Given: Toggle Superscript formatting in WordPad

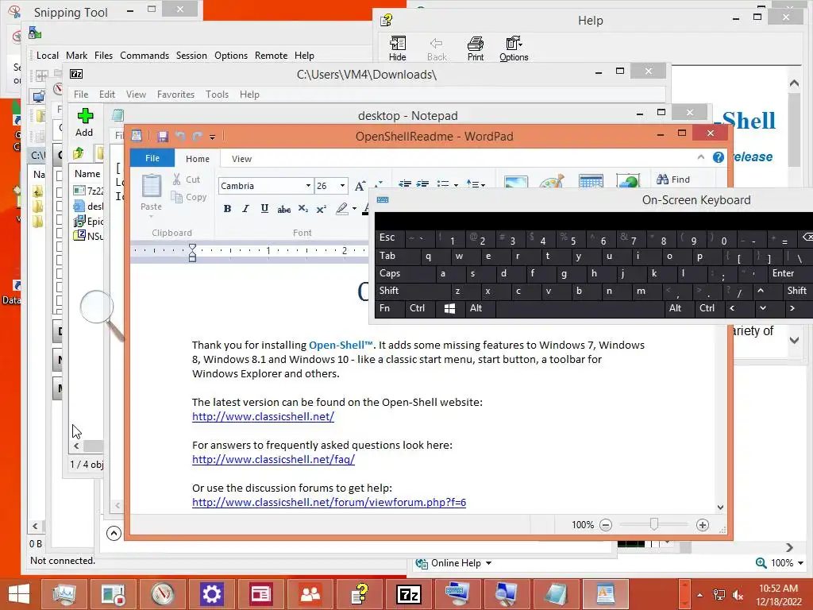Looking at the screenshot, I should tap(322, 209).
